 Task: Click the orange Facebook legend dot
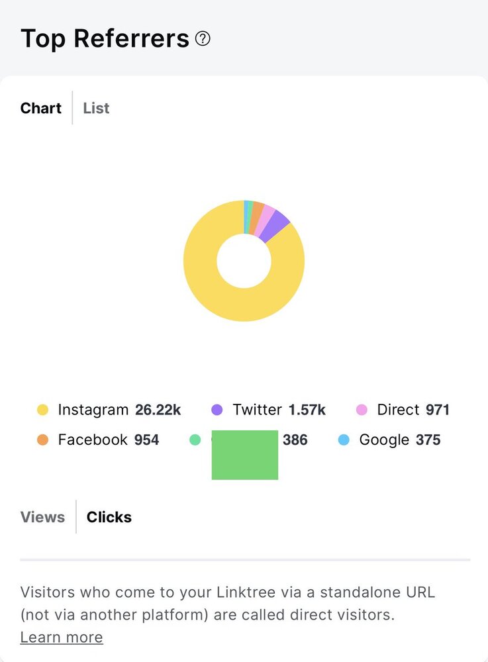click(43, 440)
